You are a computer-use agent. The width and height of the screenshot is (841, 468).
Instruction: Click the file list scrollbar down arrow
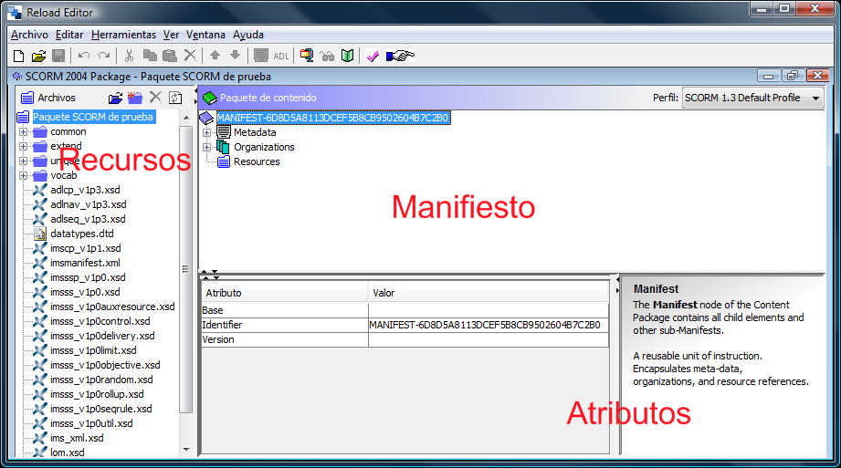[186, 450]
